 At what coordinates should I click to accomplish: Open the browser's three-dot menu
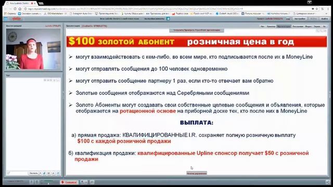(328, 9)
